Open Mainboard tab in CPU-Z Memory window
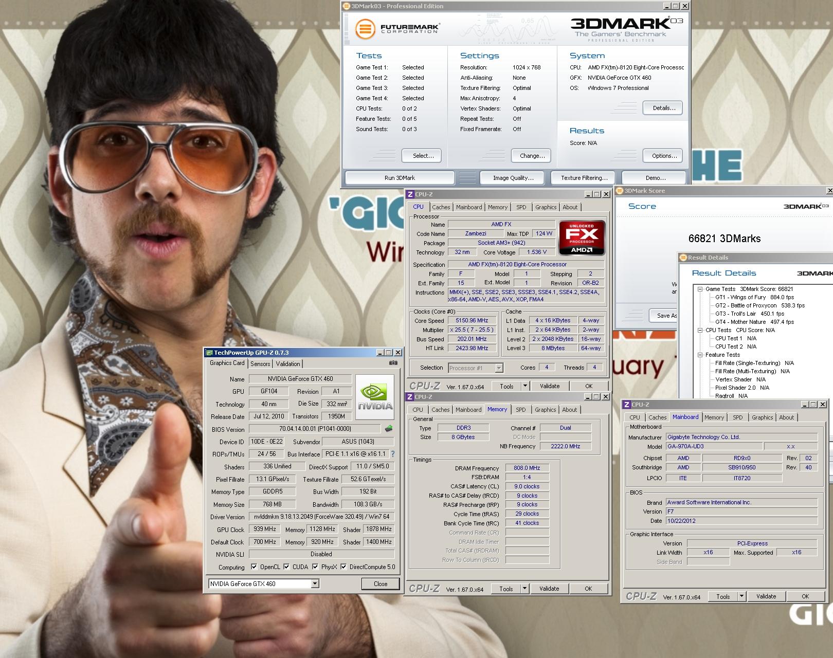The width and height of the screenshot is (833, 658). click(x=468, y=410)
